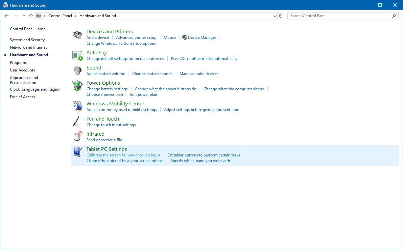Open the Devices and Printers heading
The width and height of the screenshot is (403, 250).
(109, 32)
